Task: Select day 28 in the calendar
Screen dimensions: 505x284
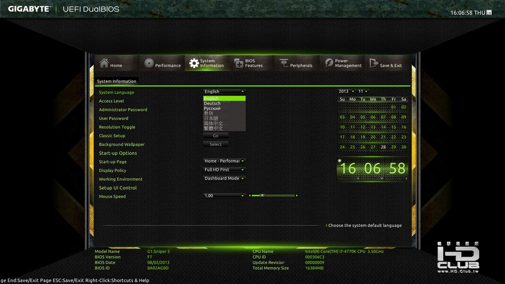Action: pos(383,147)
